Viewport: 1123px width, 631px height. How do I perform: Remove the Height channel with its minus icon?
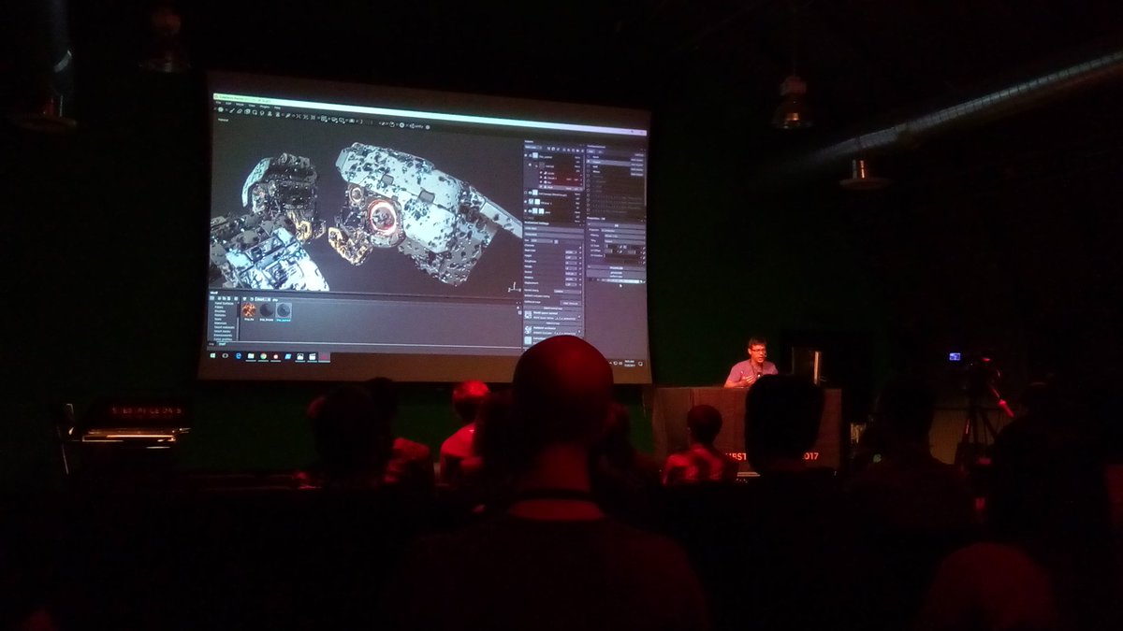click(579, 258)
